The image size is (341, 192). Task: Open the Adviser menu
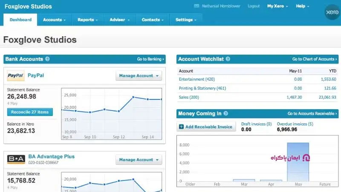[x=120, y=20]
